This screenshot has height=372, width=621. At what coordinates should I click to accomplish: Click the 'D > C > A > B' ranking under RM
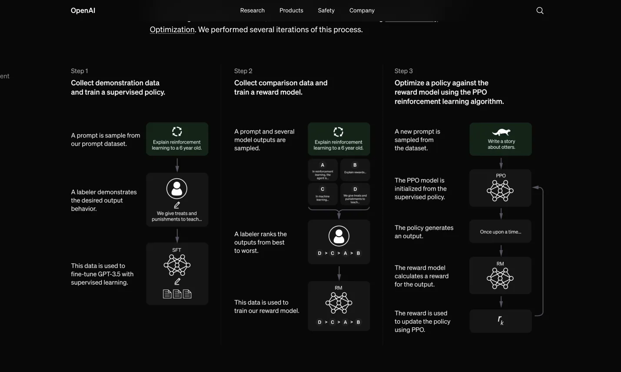339,322
